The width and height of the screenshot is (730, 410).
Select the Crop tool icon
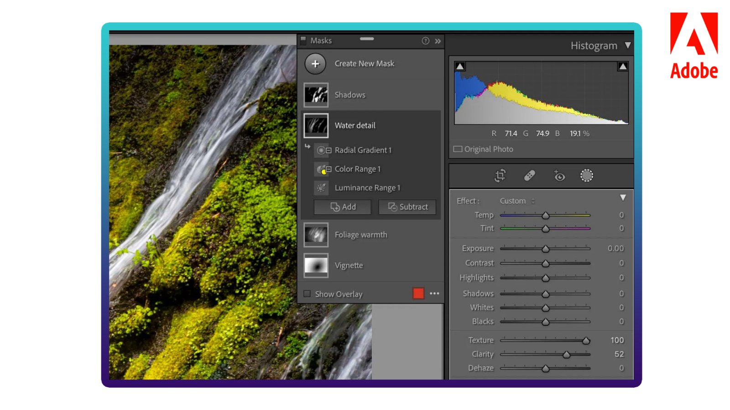coord(499,175)
